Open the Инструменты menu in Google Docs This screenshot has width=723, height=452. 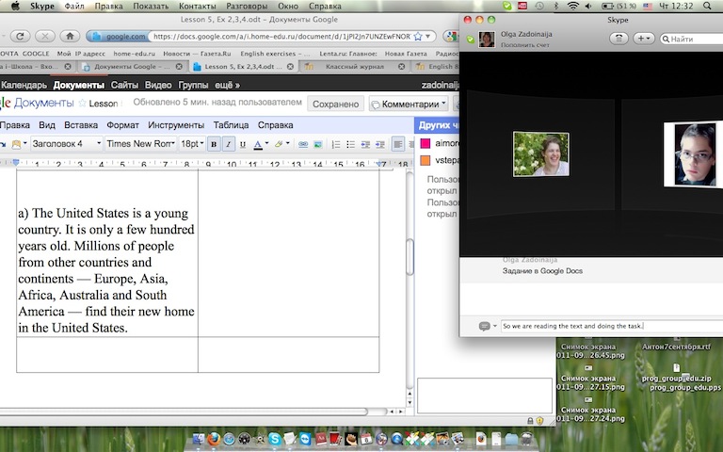pos(176,125)
